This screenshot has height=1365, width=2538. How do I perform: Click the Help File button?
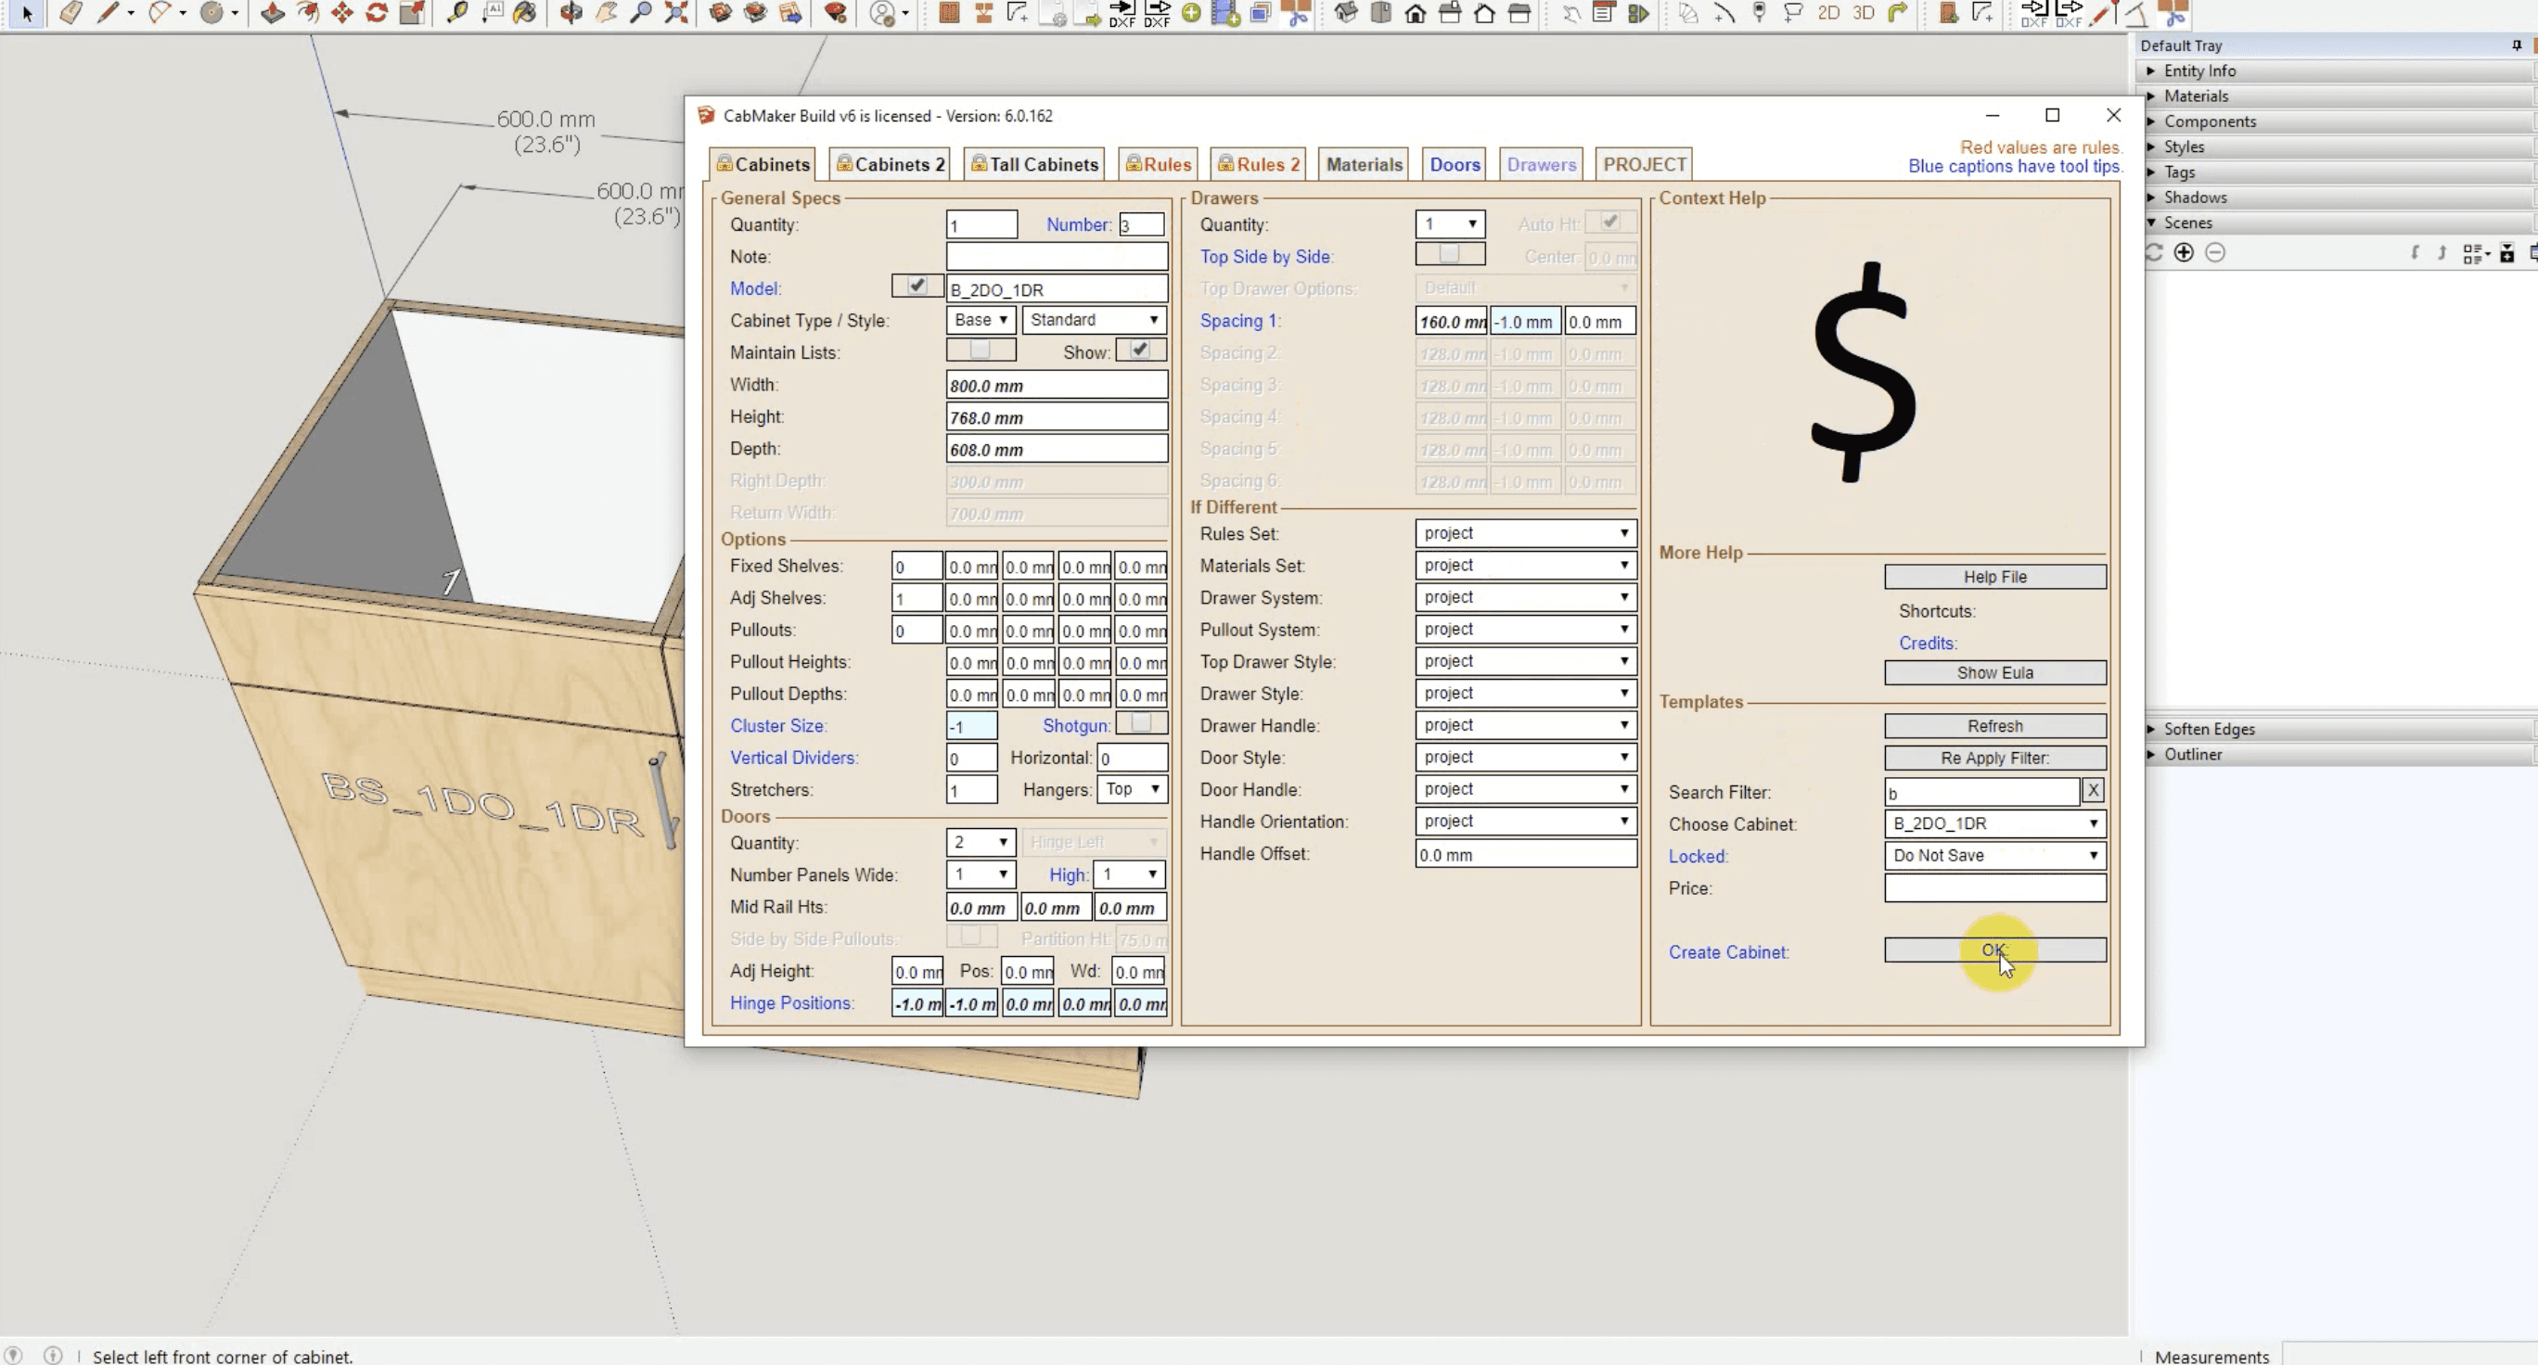point(1994,577)
